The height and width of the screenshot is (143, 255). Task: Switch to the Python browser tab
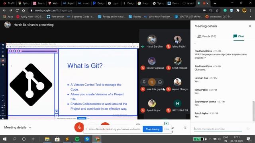pos(24,3)
